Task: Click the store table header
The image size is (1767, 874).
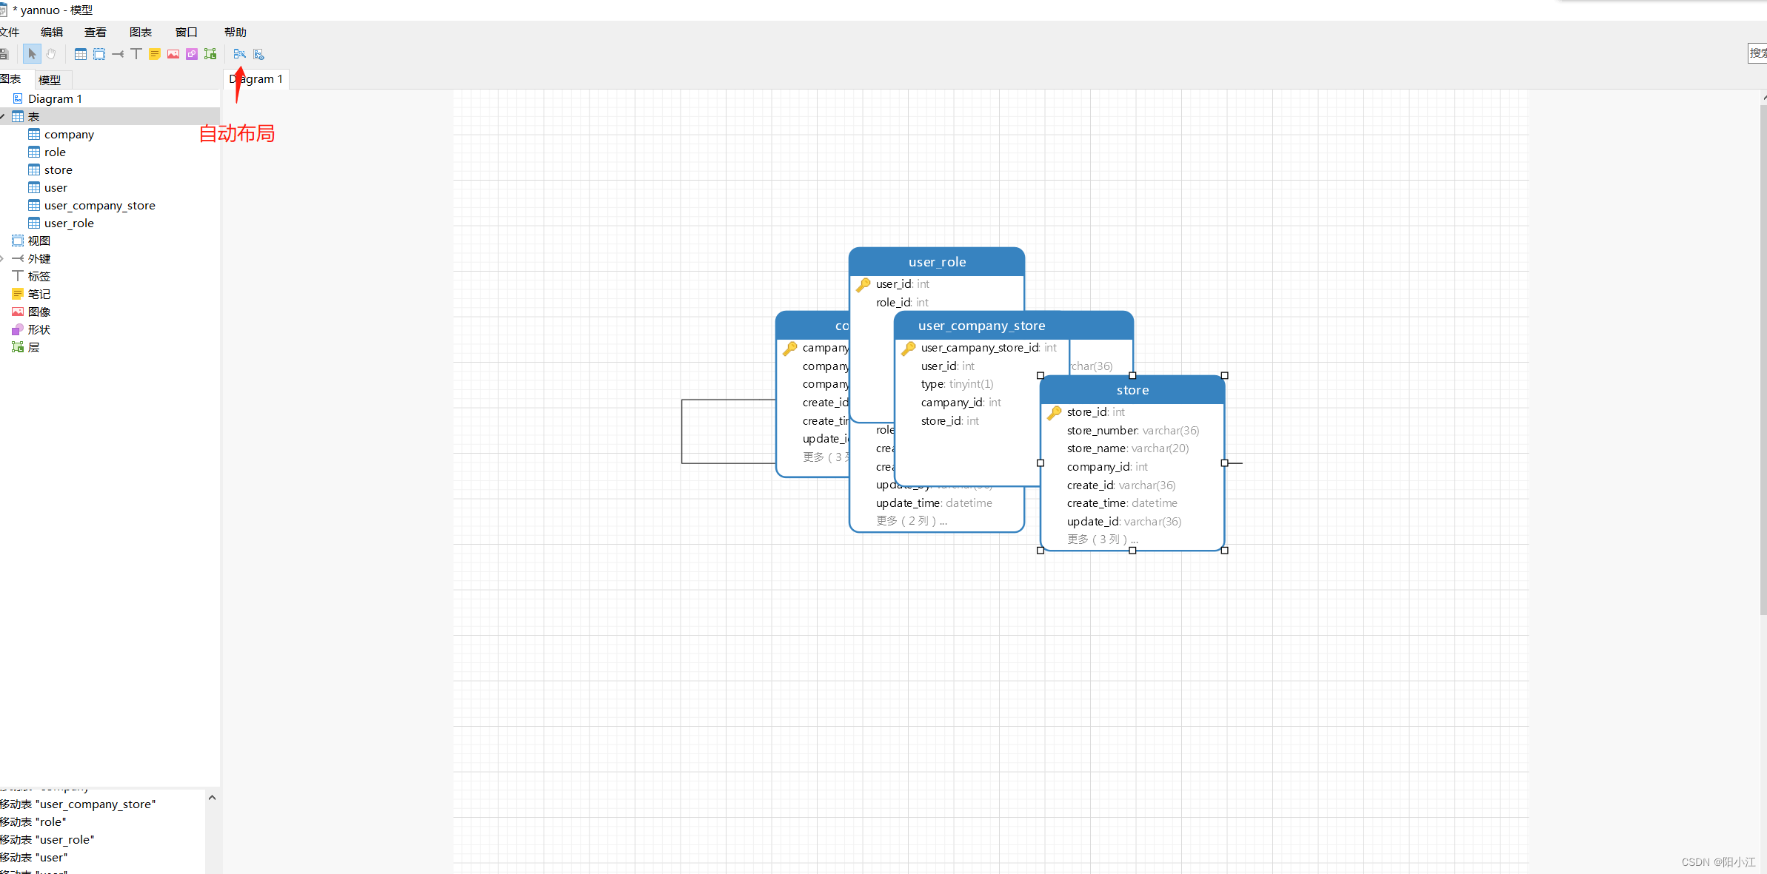Action: click(x=1132, y=390)
